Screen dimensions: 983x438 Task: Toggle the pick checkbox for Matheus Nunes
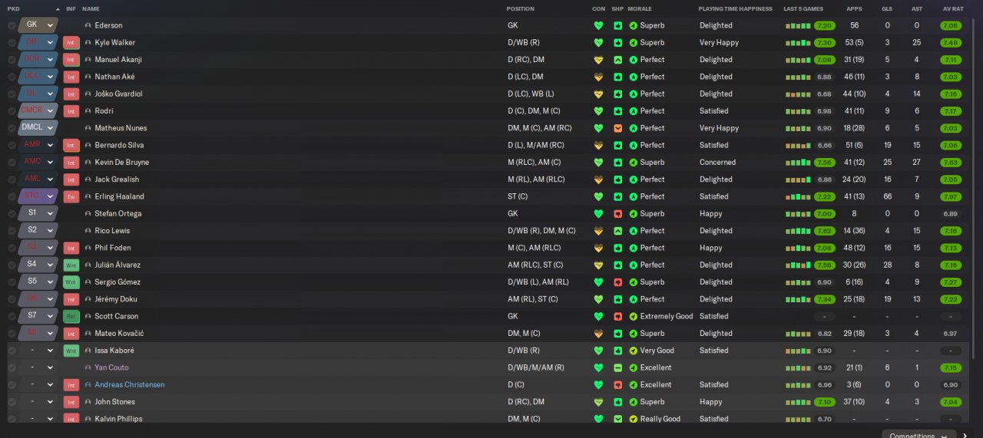[x=12, y=128]
